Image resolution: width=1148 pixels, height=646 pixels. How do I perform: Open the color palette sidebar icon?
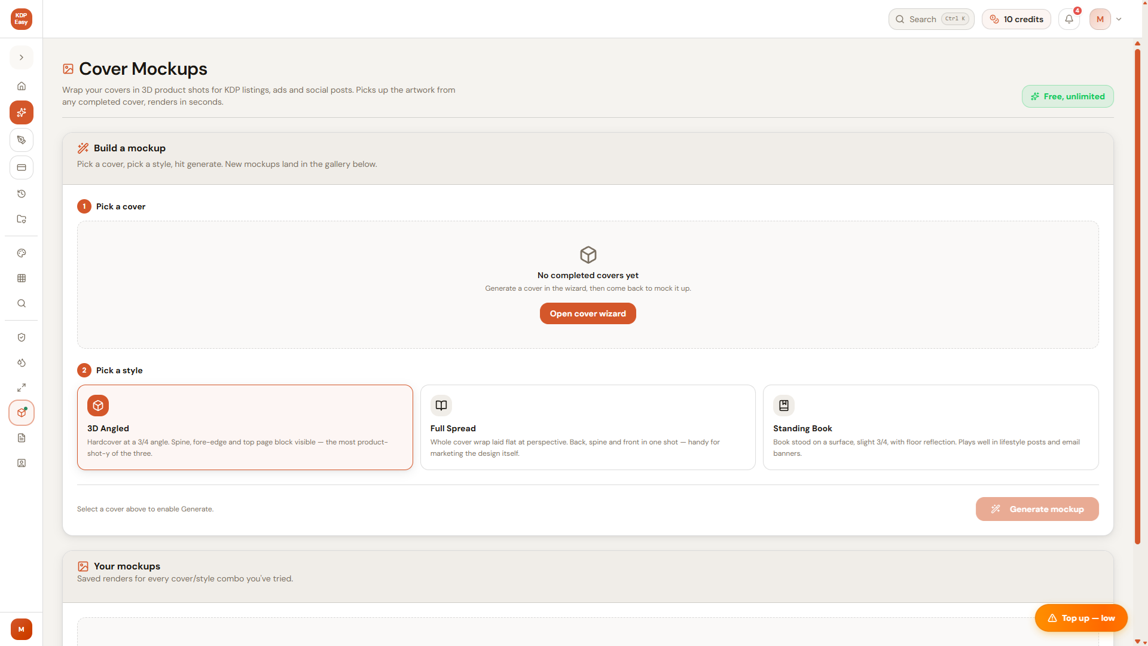22,253
